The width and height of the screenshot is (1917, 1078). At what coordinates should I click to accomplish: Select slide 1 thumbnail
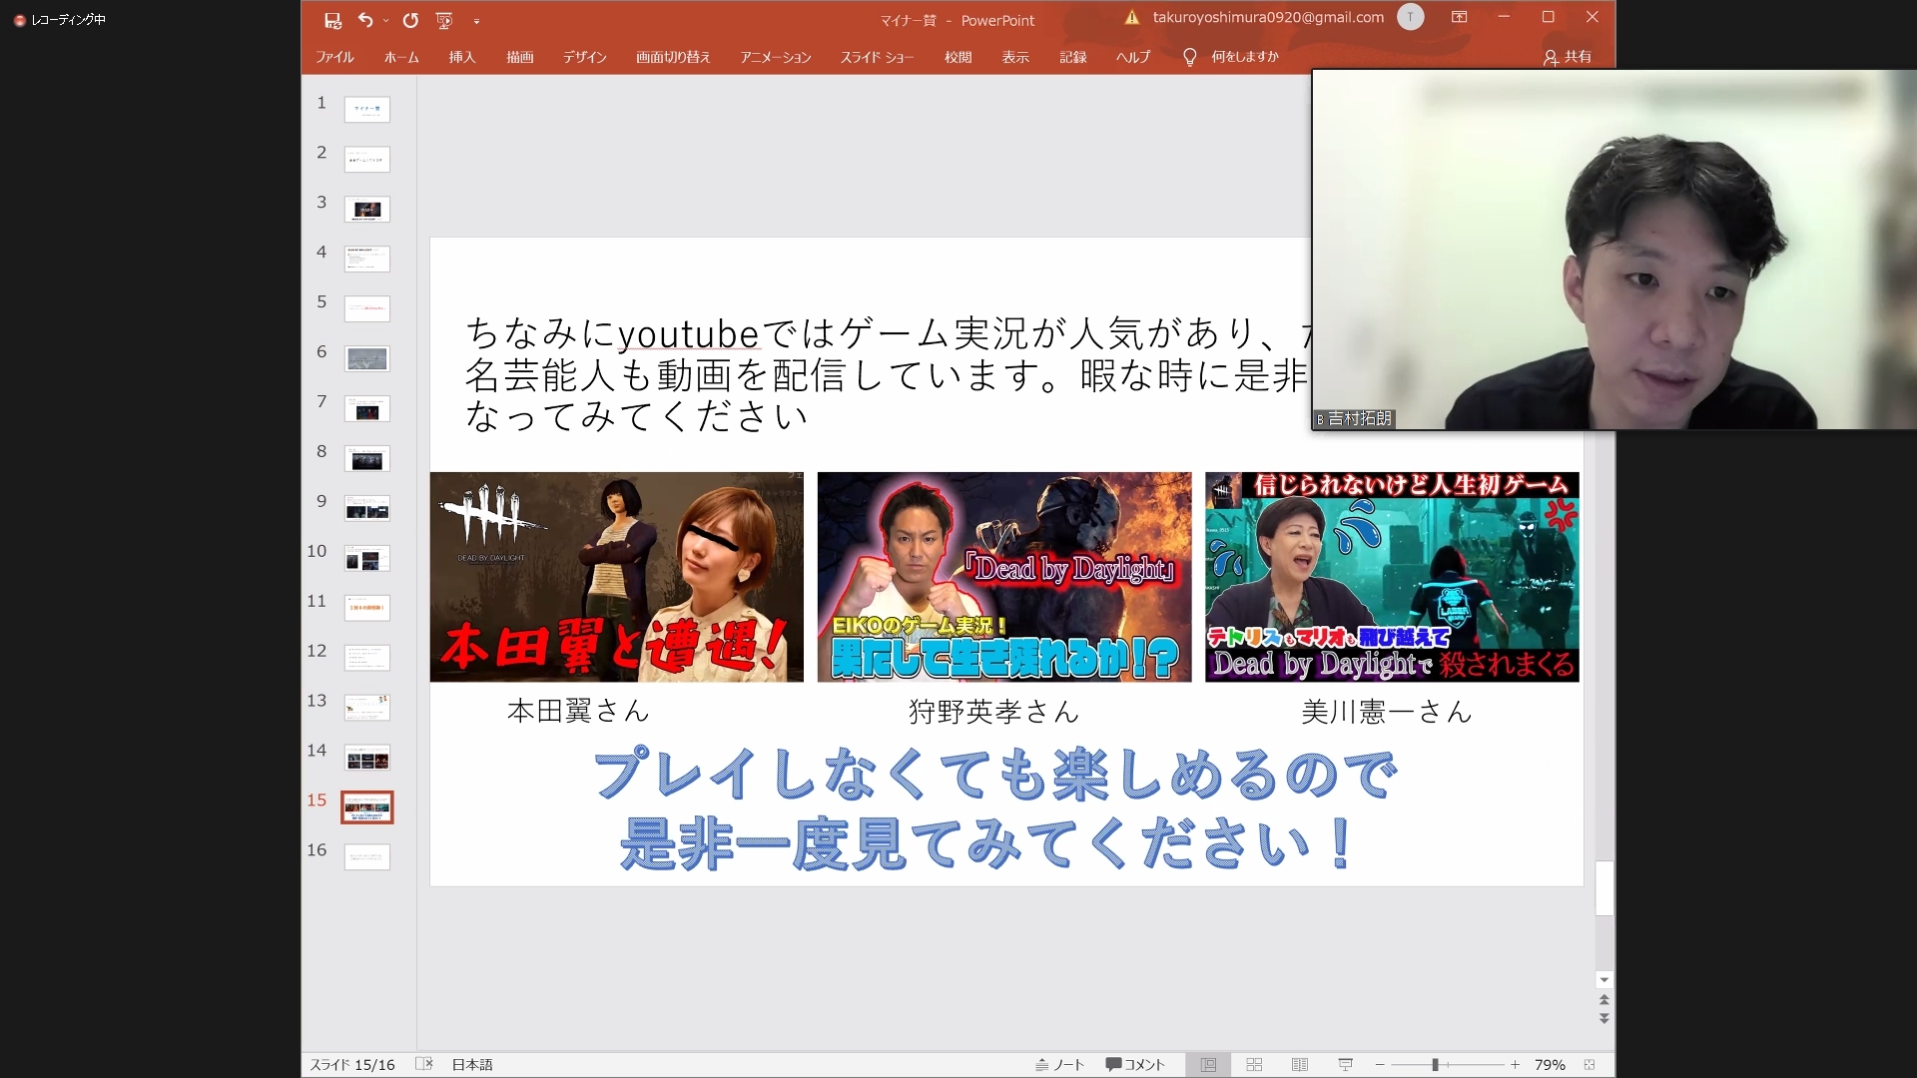coord(366,109)
